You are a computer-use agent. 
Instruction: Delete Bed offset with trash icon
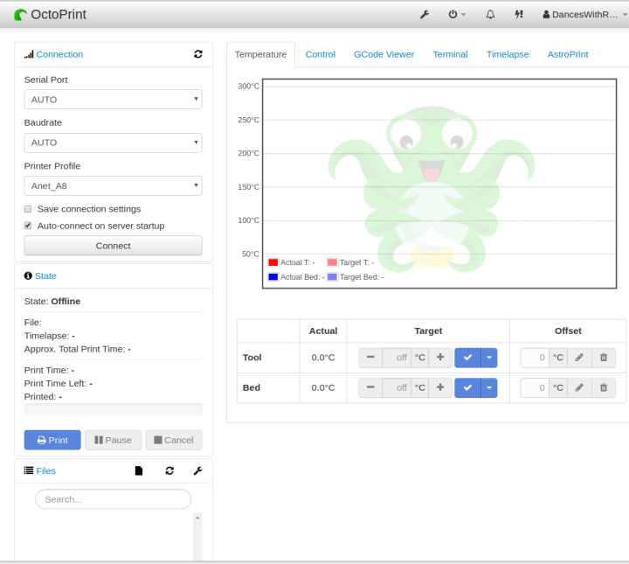pos(604,387)
